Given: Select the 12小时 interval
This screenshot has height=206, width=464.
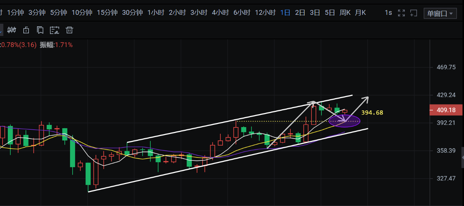Looking at the screenshot, I should pyautogui.click(x=265, y=13).
